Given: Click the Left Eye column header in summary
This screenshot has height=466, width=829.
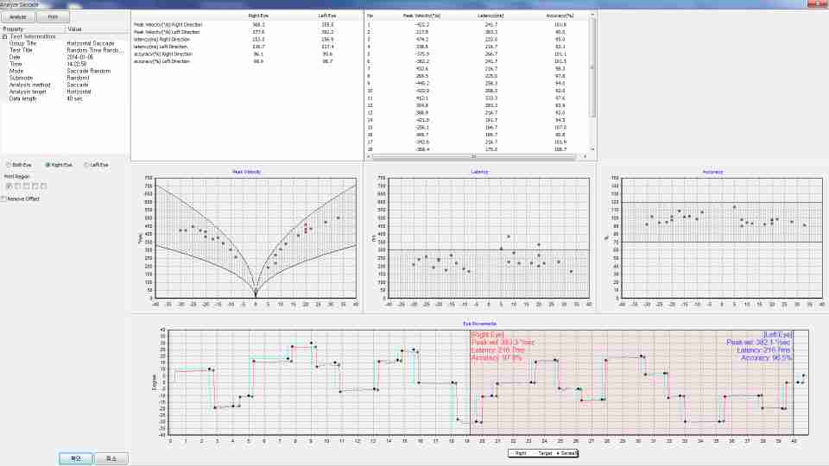Looking at the screenshot, I should pos(326,16).
